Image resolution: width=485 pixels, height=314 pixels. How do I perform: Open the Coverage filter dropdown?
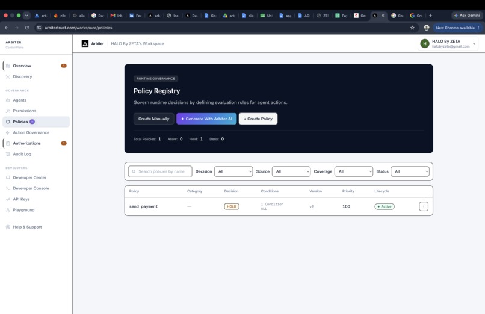(x=354, y=171)
